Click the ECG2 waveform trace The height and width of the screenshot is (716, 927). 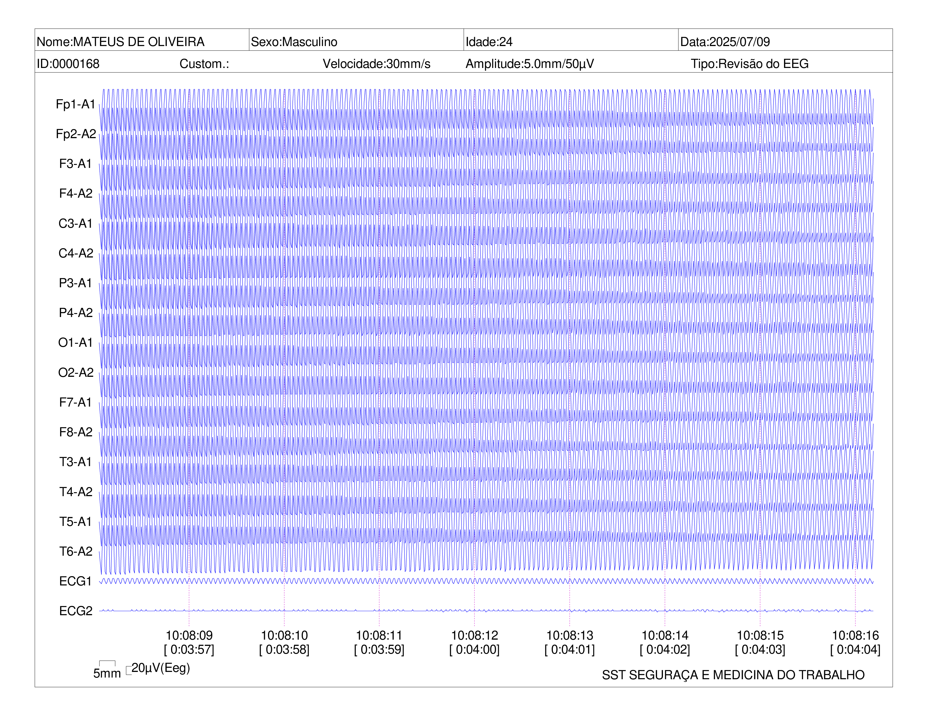pyautogui.click(x=486, y=611)
